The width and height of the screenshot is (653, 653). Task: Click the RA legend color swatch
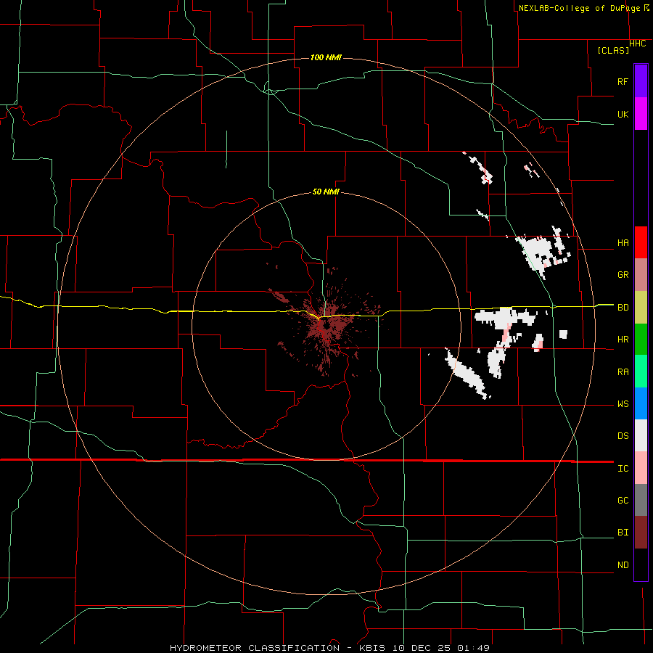click(x=641, y=371)
